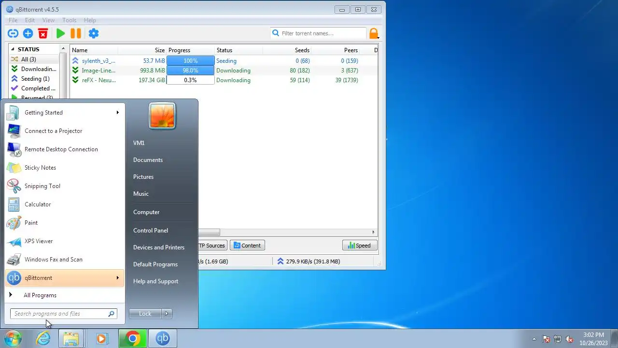Viewport: 618px width, 348px height.
Task: Open the shutdown options arrow next to Lock
Action: point(167,314)
